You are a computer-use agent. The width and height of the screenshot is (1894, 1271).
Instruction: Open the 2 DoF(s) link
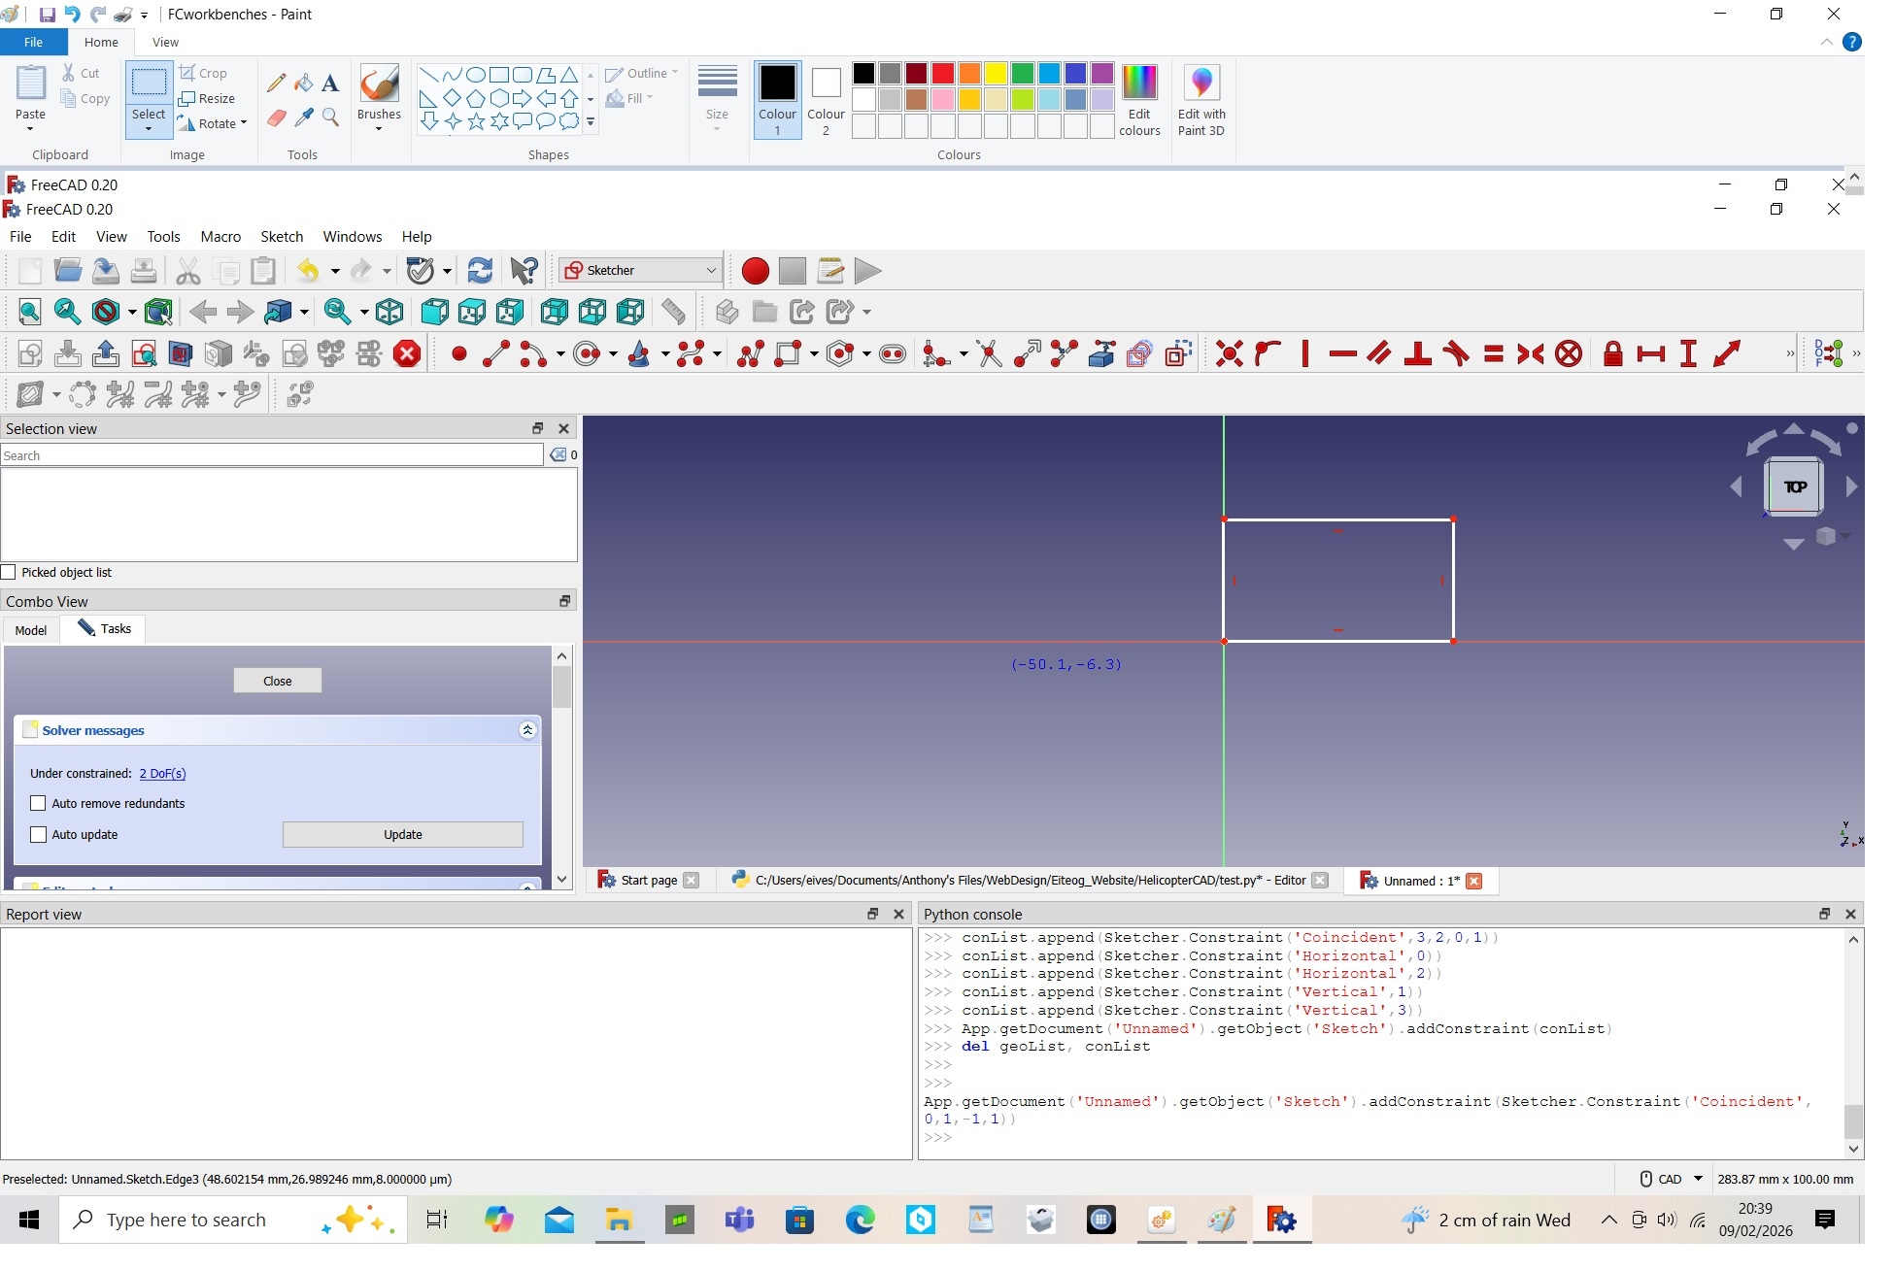tap(161, 774)
